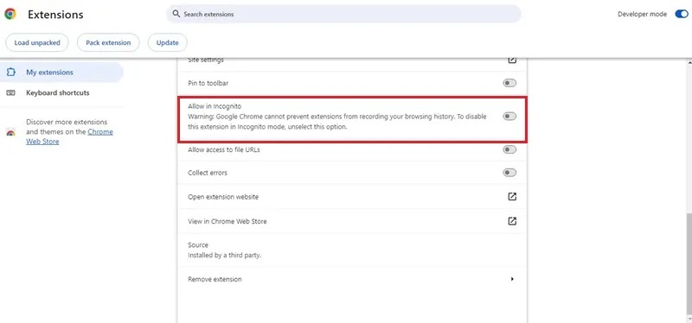Viewport: 692px width, 323px height.
Task: Click the Chrome logo icon
Action: click(x=10, y=14)
